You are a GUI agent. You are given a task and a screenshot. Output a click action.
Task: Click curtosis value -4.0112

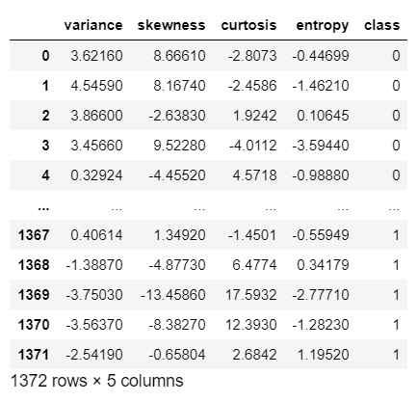click(x=252, y=146)
